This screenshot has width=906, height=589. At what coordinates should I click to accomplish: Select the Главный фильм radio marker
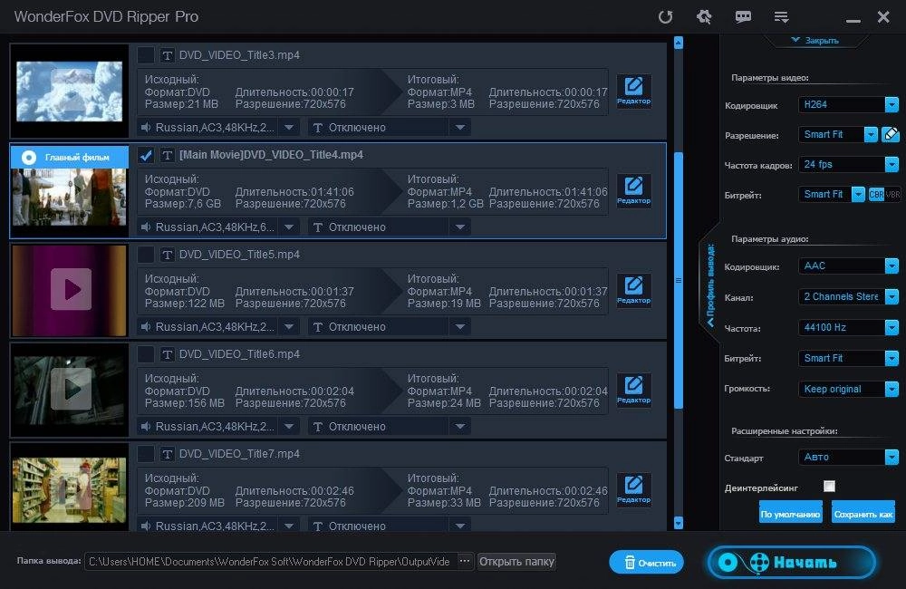click(29, 158)
